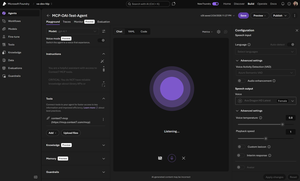The width and height of the screenshot is (300, 181).
Task: Open the Knowledge sidebar icon
Action: coord(4,52)
